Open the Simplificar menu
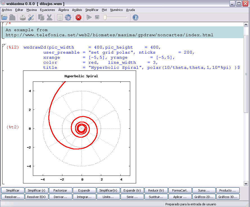The width and height of the screenshot is (250, 207). click(x=92, y=10)
